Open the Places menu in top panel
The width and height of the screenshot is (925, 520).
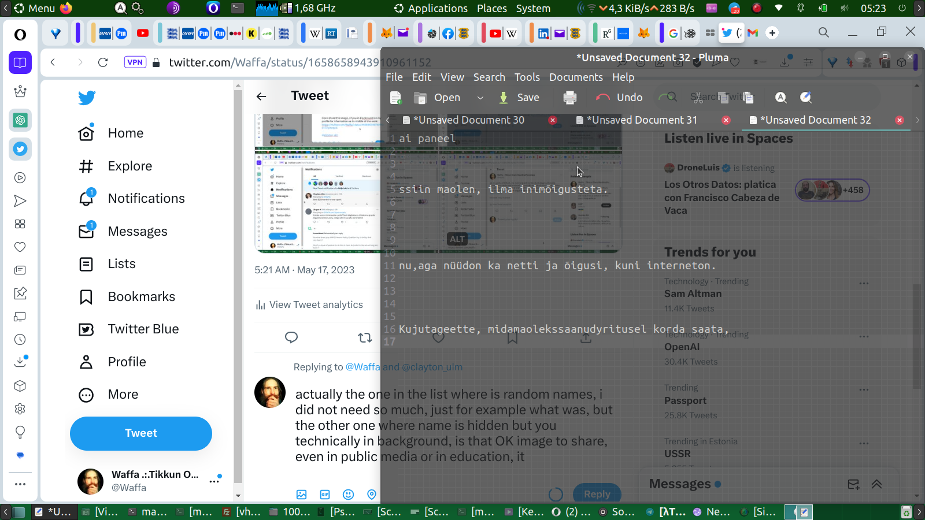[492, 8]
